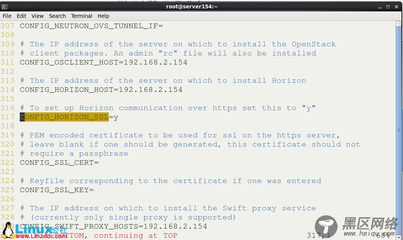The image size is (403, 240).
Task: Click CONFIG_OSCLIENT_HOST=192.168.2.154 line
Action: 103,62
